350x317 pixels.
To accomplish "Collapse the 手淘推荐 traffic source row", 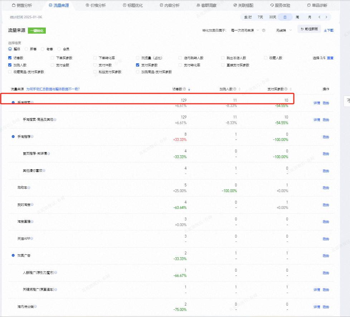I will tap(13, 137).
